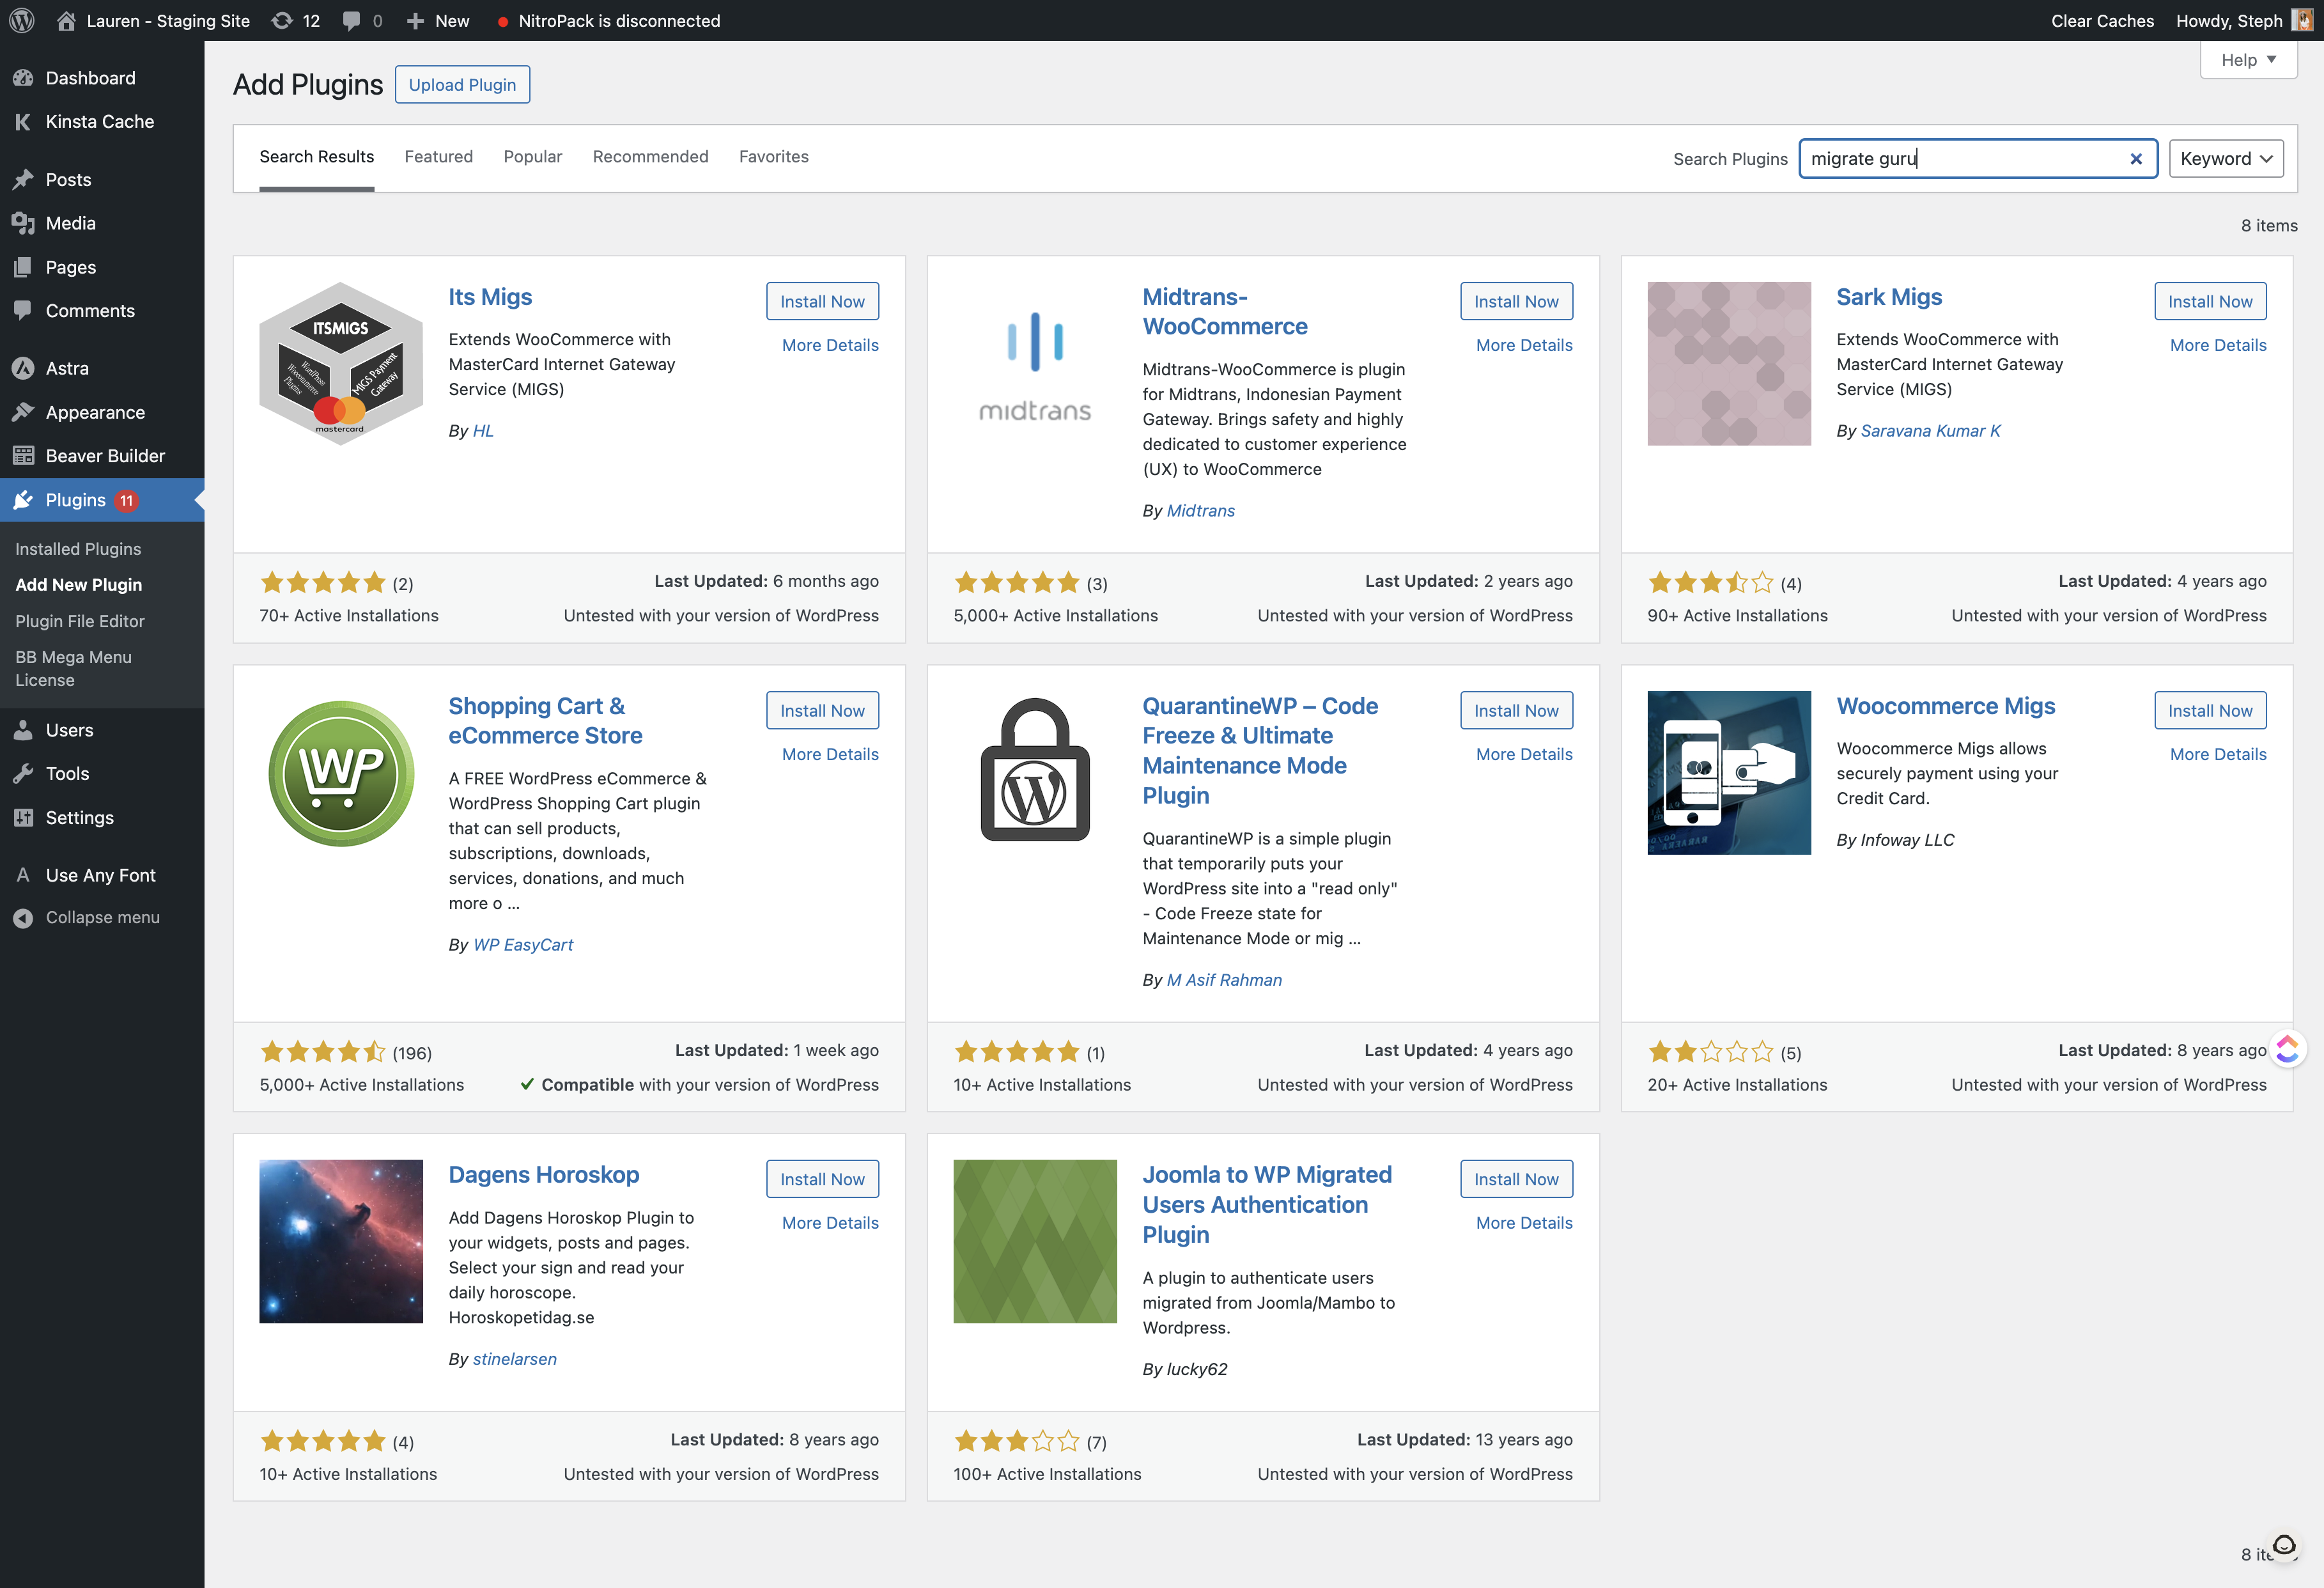View More Details for QuarantineWP
This screenshot has height=1588, width=2324.
pyautogui.click(x=1524, y=754)
